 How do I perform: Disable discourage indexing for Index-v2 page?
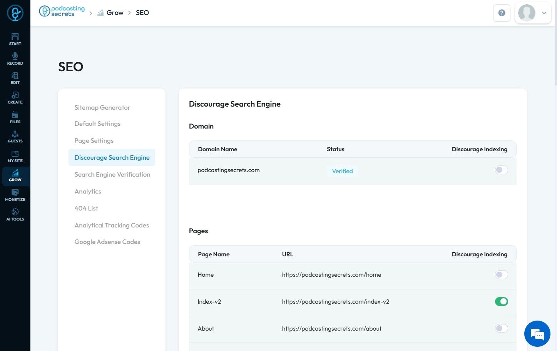pyautogui.click(x=501, y=302)
